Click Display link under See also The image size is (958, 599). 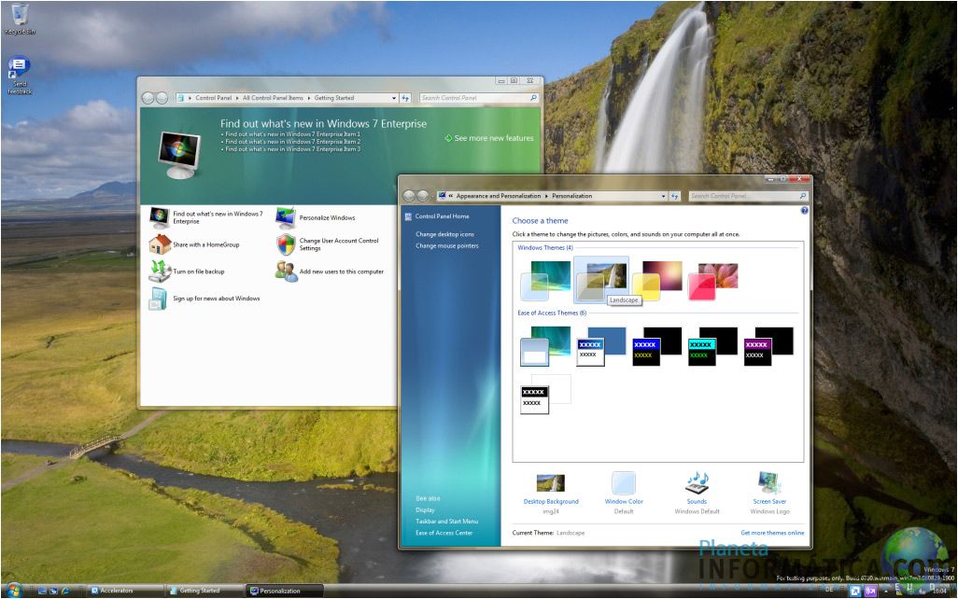click(x=425, y=509)
